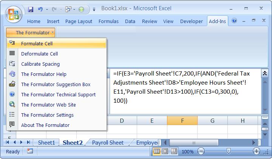Click the Calibrate Spacing icon
The width and height of the screenshot is (272, 159).
coord(12,63)
